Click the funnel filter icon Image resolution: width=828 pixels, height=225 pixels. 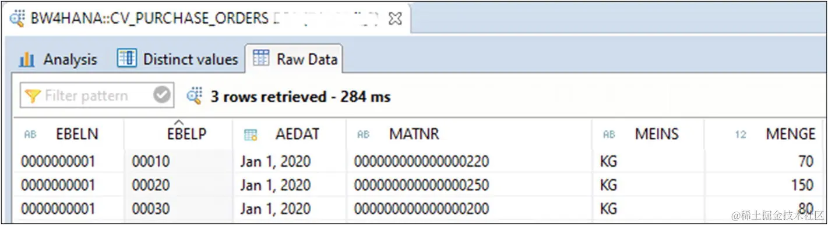33,96
